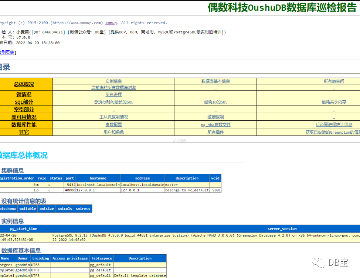The width and height of the screenshot is (360, 278).
Task: Click the report date 2022-04-20 18:28:00
Action: point(38,43)
